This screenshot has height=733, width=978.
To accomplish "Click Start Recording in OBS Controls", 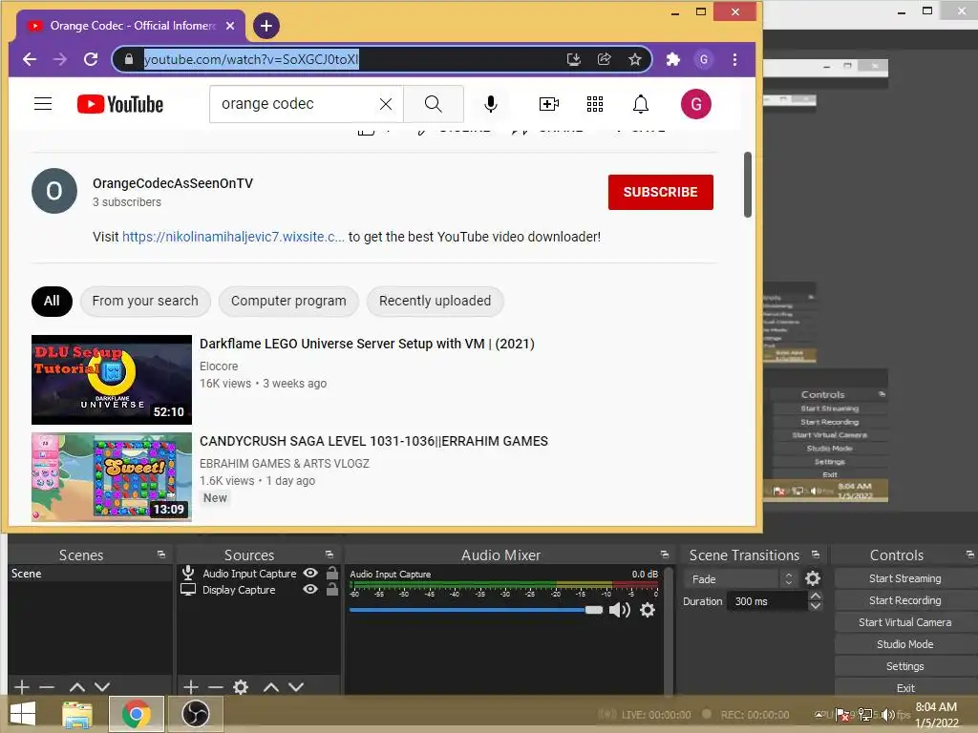I will point(905,600).
